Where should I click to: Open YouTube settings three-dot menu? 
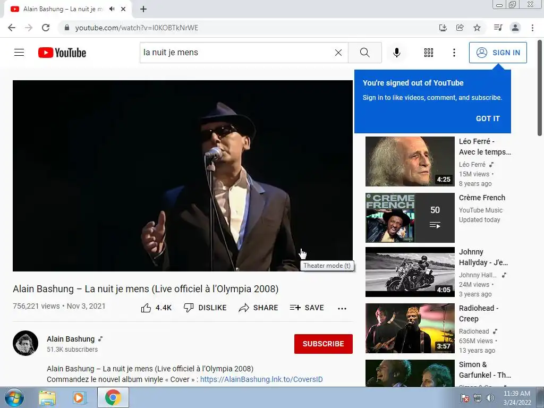(x=454, y=53)
